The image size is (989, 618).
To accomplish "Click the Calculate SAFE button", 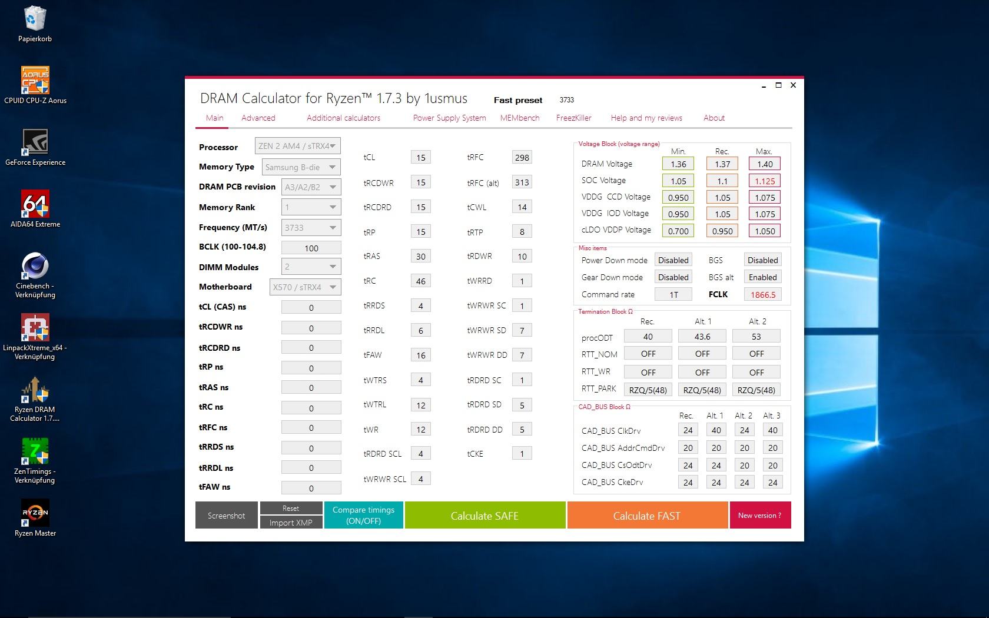I will (484, 515).
